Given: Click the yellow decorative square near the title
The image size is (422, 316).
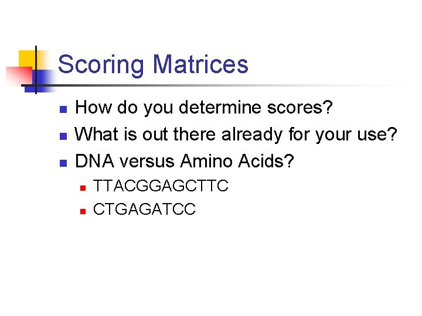Looking at the screenshot, I should click(x=26, y=59).
